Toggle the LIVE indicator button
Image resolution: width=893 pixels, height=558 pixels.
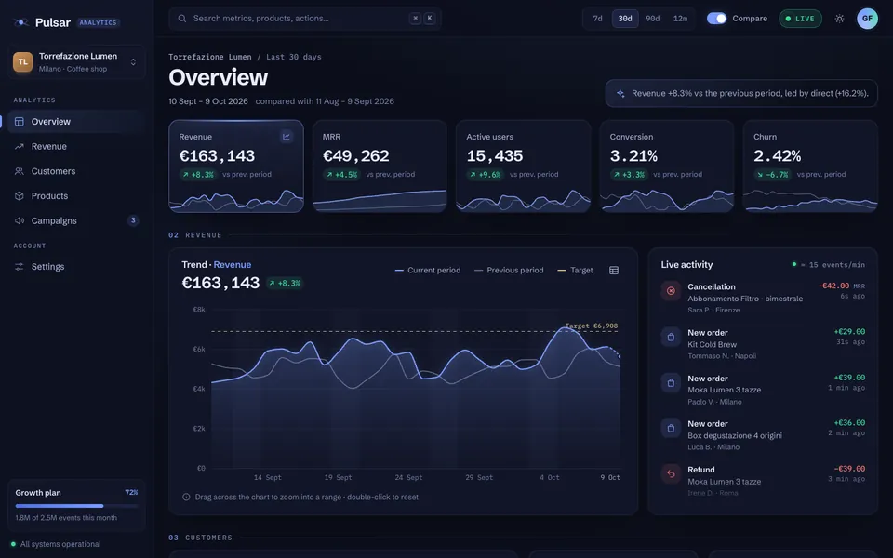coord(800,19)
